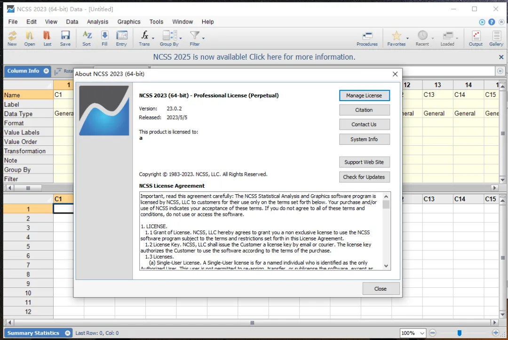The image size is (508, 340).
Task: Click the Group By toolbar icon
Action: coord(169,38)
